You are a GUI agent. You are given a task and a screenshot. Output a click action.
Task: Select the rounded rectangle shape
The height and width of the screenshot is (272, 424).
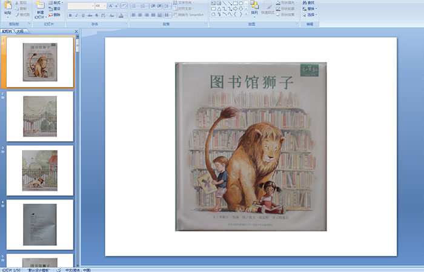(213, 9)
